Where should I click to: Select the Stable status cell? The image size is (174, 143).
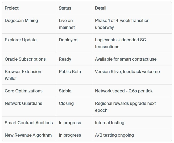pos(65,91)
